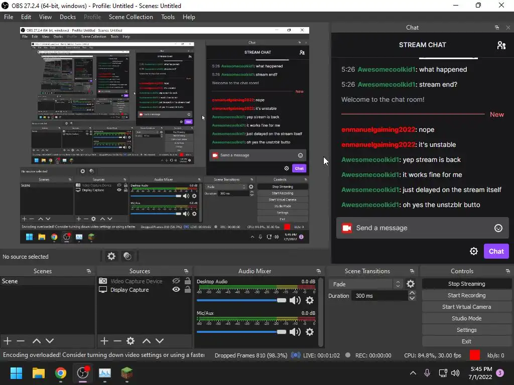Move scene down arrow in Scenes panel

click(x=50, y=341)
